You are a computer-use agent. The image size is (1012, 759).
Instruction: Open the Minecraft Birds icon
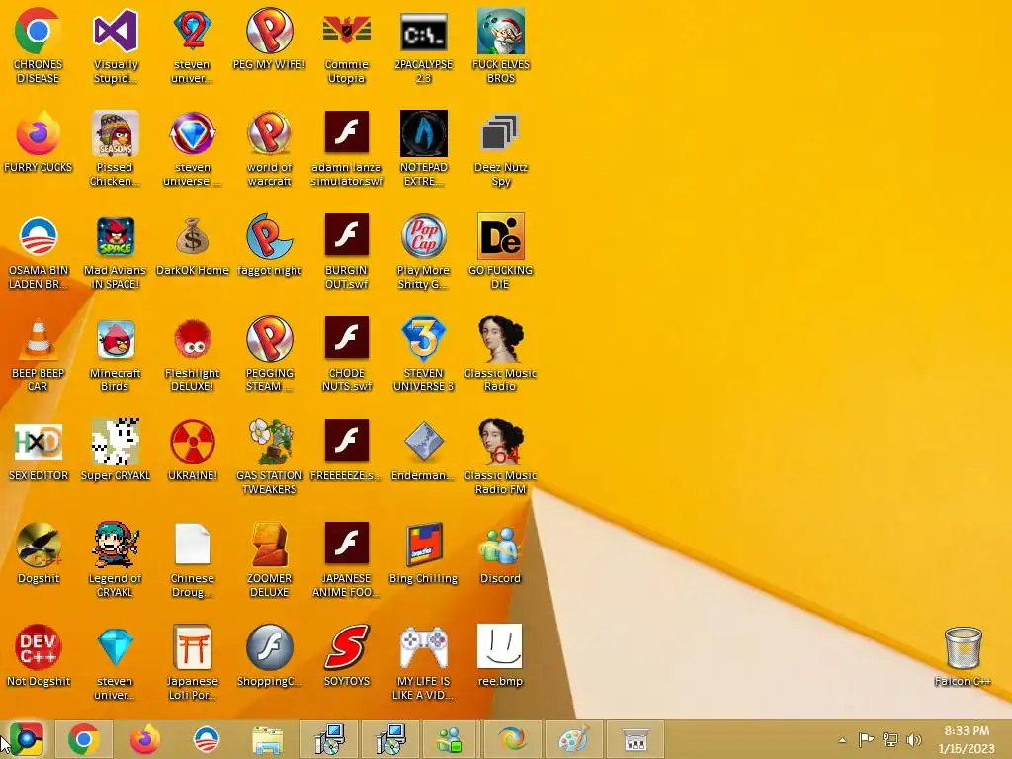pyautogui.click(x=116, y=339)
